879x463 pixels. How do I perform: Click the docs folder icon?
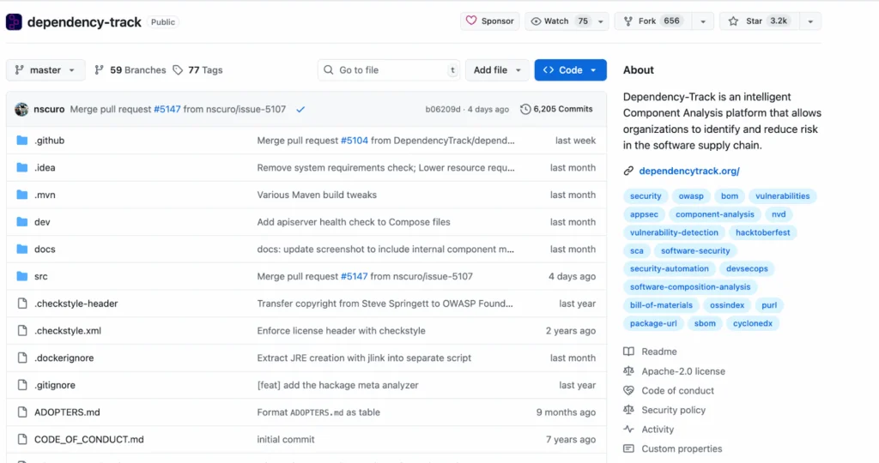click(21, 250)
